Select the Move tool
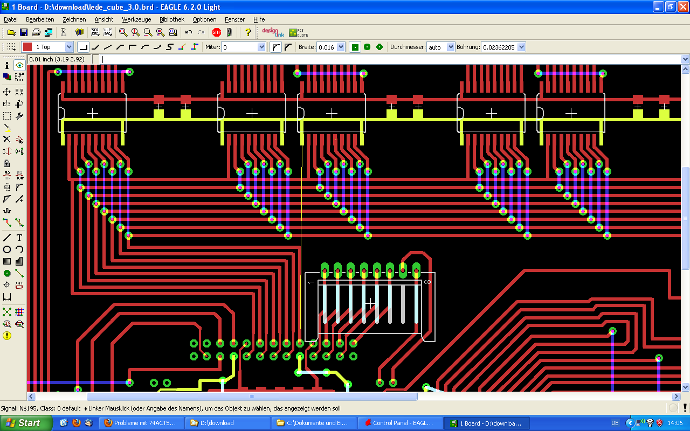690x431 pixels. (x=7, y=92)
